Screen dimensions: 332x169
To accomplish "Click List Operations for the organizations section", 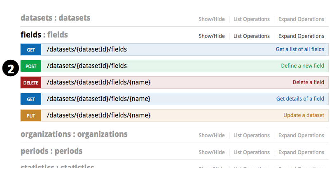I will click(251, 135).
